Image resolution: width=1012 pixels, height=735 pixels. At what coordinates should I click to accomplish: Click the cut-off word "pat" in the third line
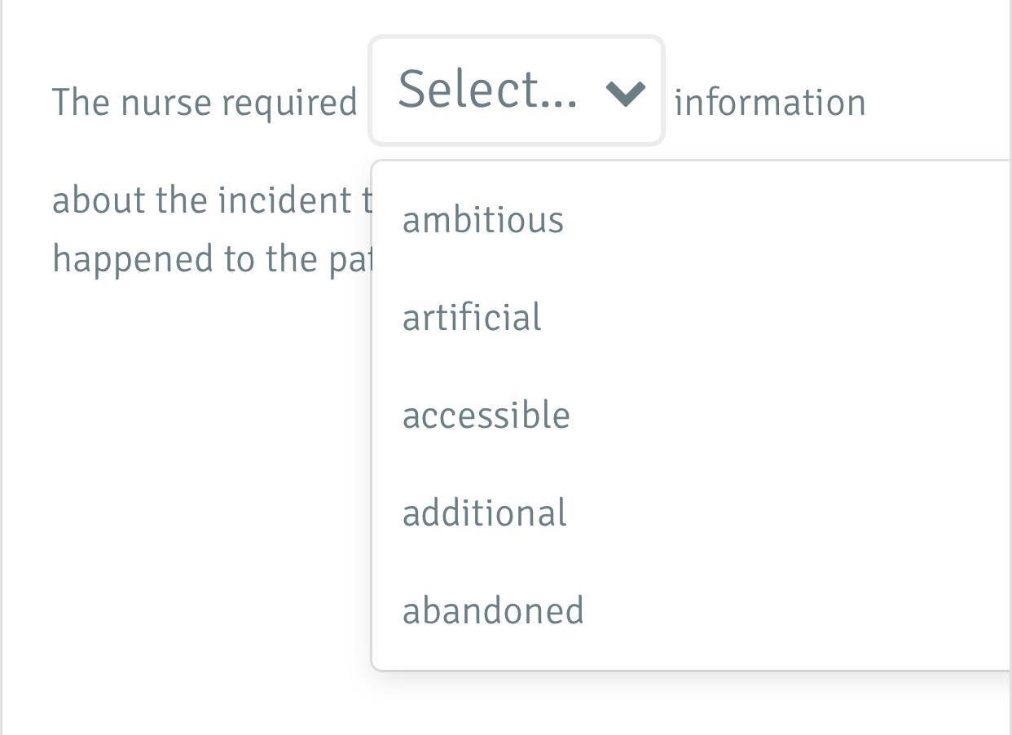point(350,260)
